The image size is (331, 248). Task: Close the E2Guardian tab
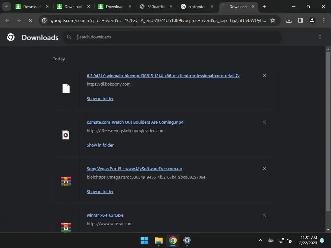pyautogui.click(x=171, y=6)
